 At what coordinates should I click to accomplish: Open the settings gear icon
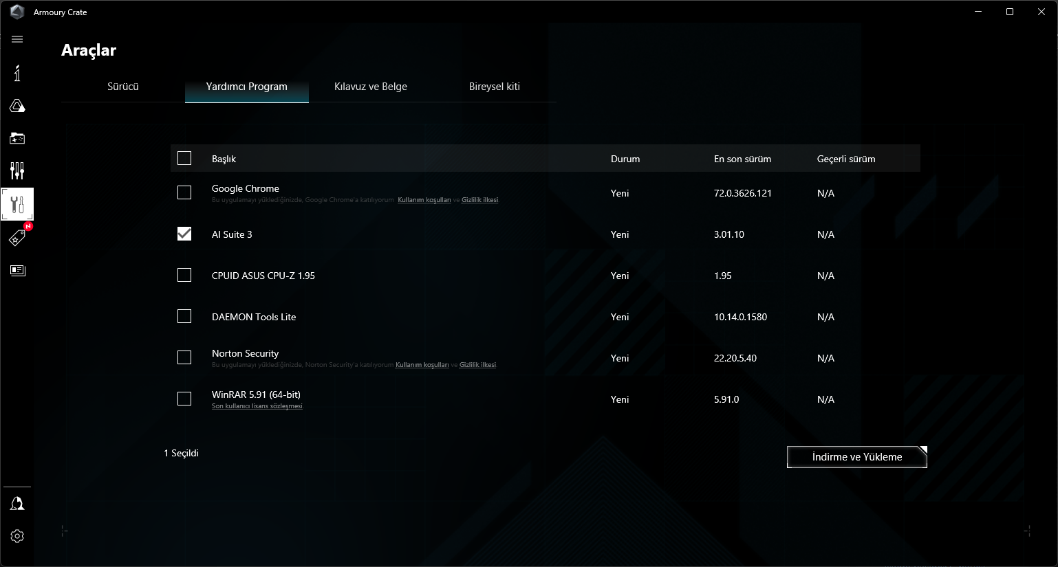[x=17, y=536]
